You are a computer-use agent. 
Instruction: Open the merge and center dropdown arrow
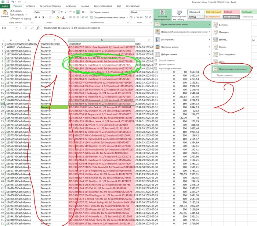[127, 17]
